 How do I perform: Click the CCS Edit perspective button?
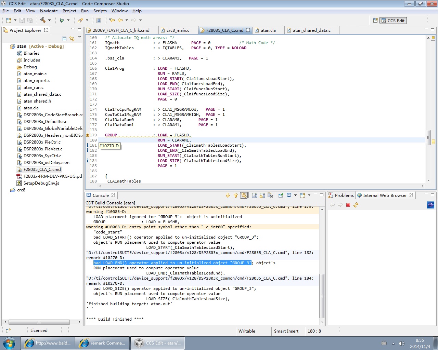click(x=393, y=21)
